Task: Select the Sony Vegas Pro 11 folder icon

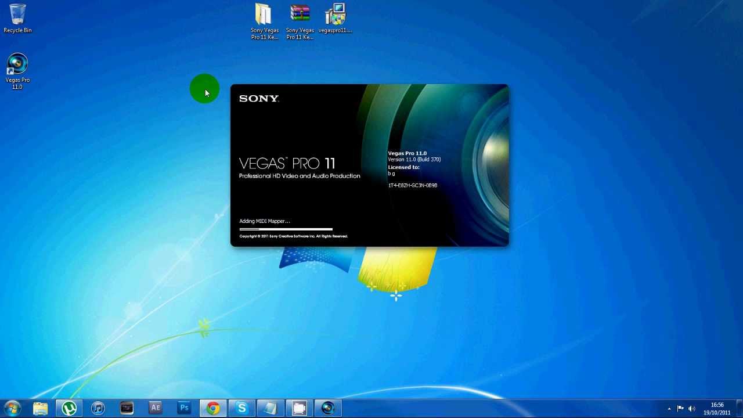Action: pos(264,21)
